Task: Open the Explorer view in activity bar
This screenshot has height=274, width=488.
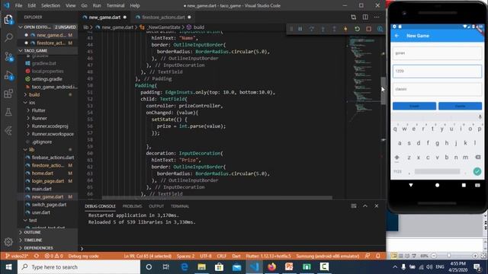Action: click(x=8, y=20)
